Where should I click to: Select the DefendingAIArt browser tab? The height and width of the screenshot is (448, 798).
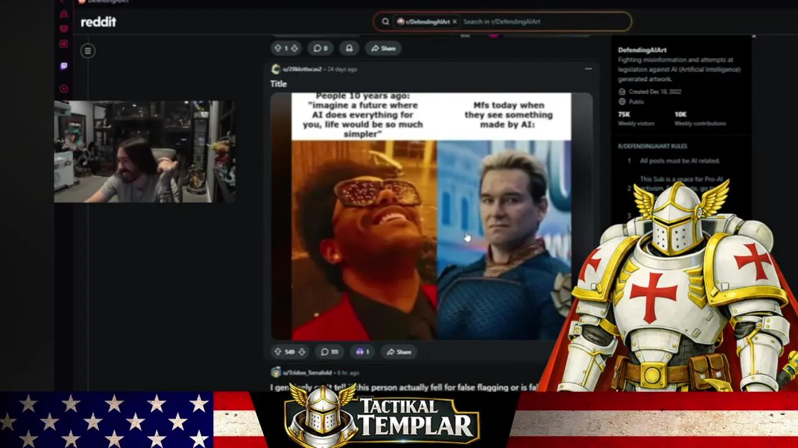(103, 2)
